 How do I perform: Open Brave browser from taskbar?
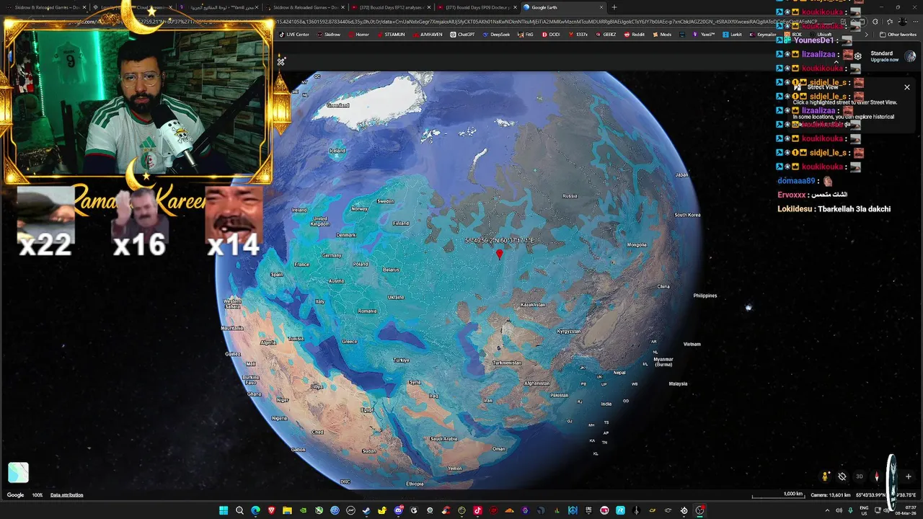point(271,510)
